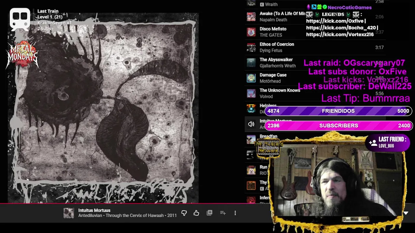Screen dimensions: 415x233
Task: Like the current song with thumbs up
Action: [196, 213]
